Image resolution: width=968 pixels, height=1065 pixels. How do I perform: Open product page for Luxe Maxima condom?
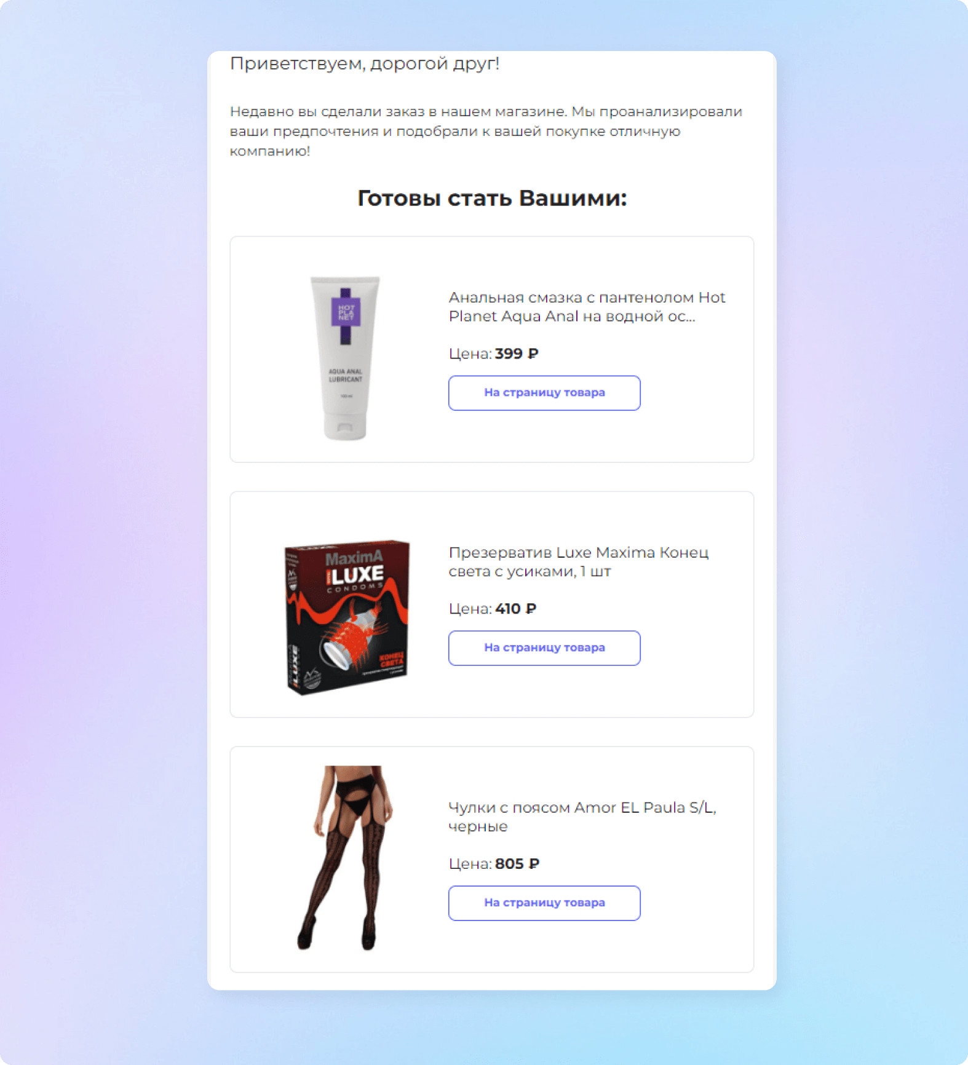point(544,648)
